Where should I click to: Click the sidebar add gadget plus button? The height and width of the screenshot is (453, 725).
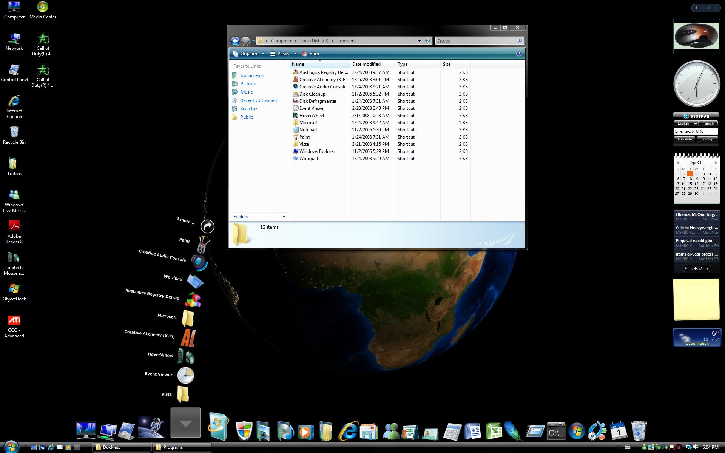pyautogui.click(x=696, y=8)
